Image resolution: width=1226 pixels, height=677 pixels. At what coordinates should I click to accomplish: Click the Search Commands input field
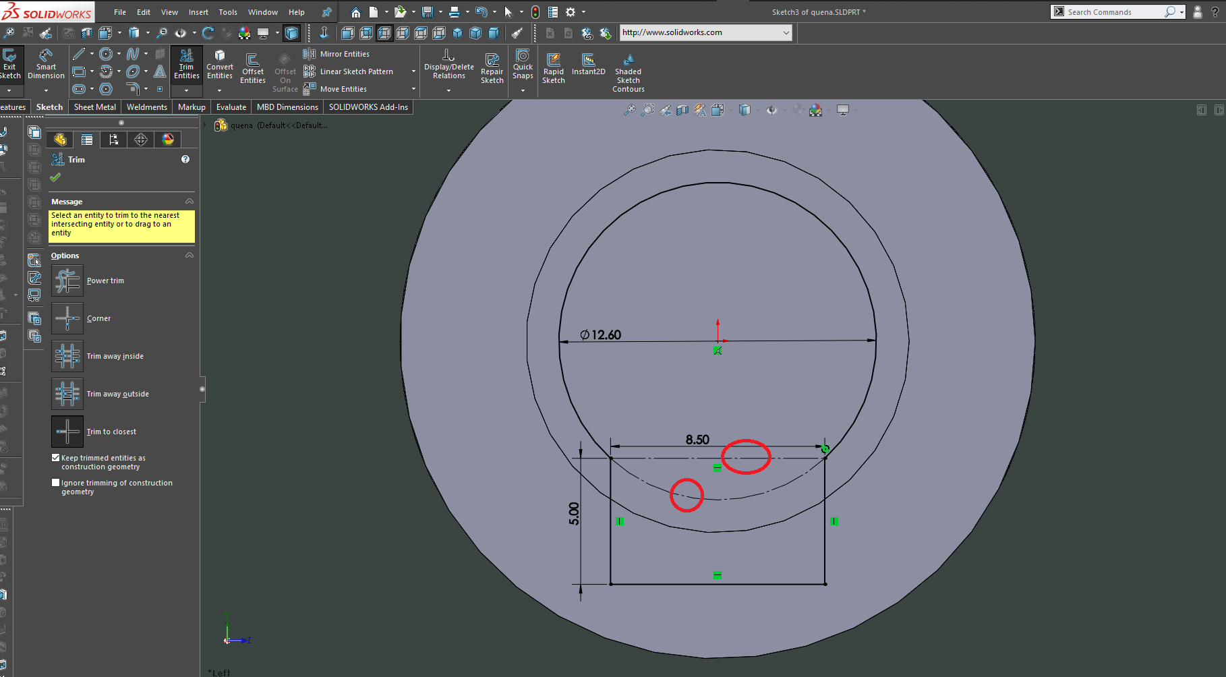coord(1115,12)
